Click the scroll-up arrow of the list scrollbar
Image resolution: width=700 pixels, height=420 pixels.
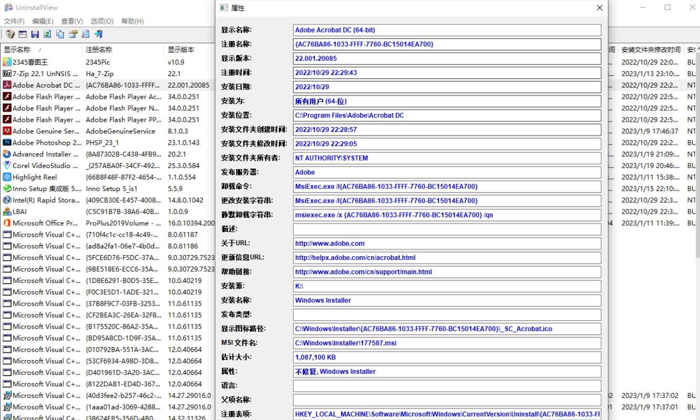click(x=697, y=49)
